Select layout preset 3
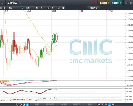 click(x=52, y=8)
